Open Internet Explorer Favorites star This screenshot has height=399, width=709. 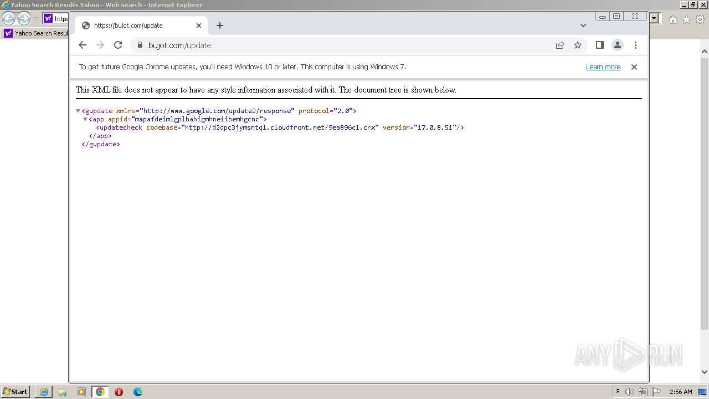coord(686,19)
